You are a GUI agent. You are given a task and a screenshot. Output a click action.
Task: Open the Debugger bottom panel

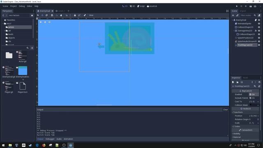[x=50, y=139]
